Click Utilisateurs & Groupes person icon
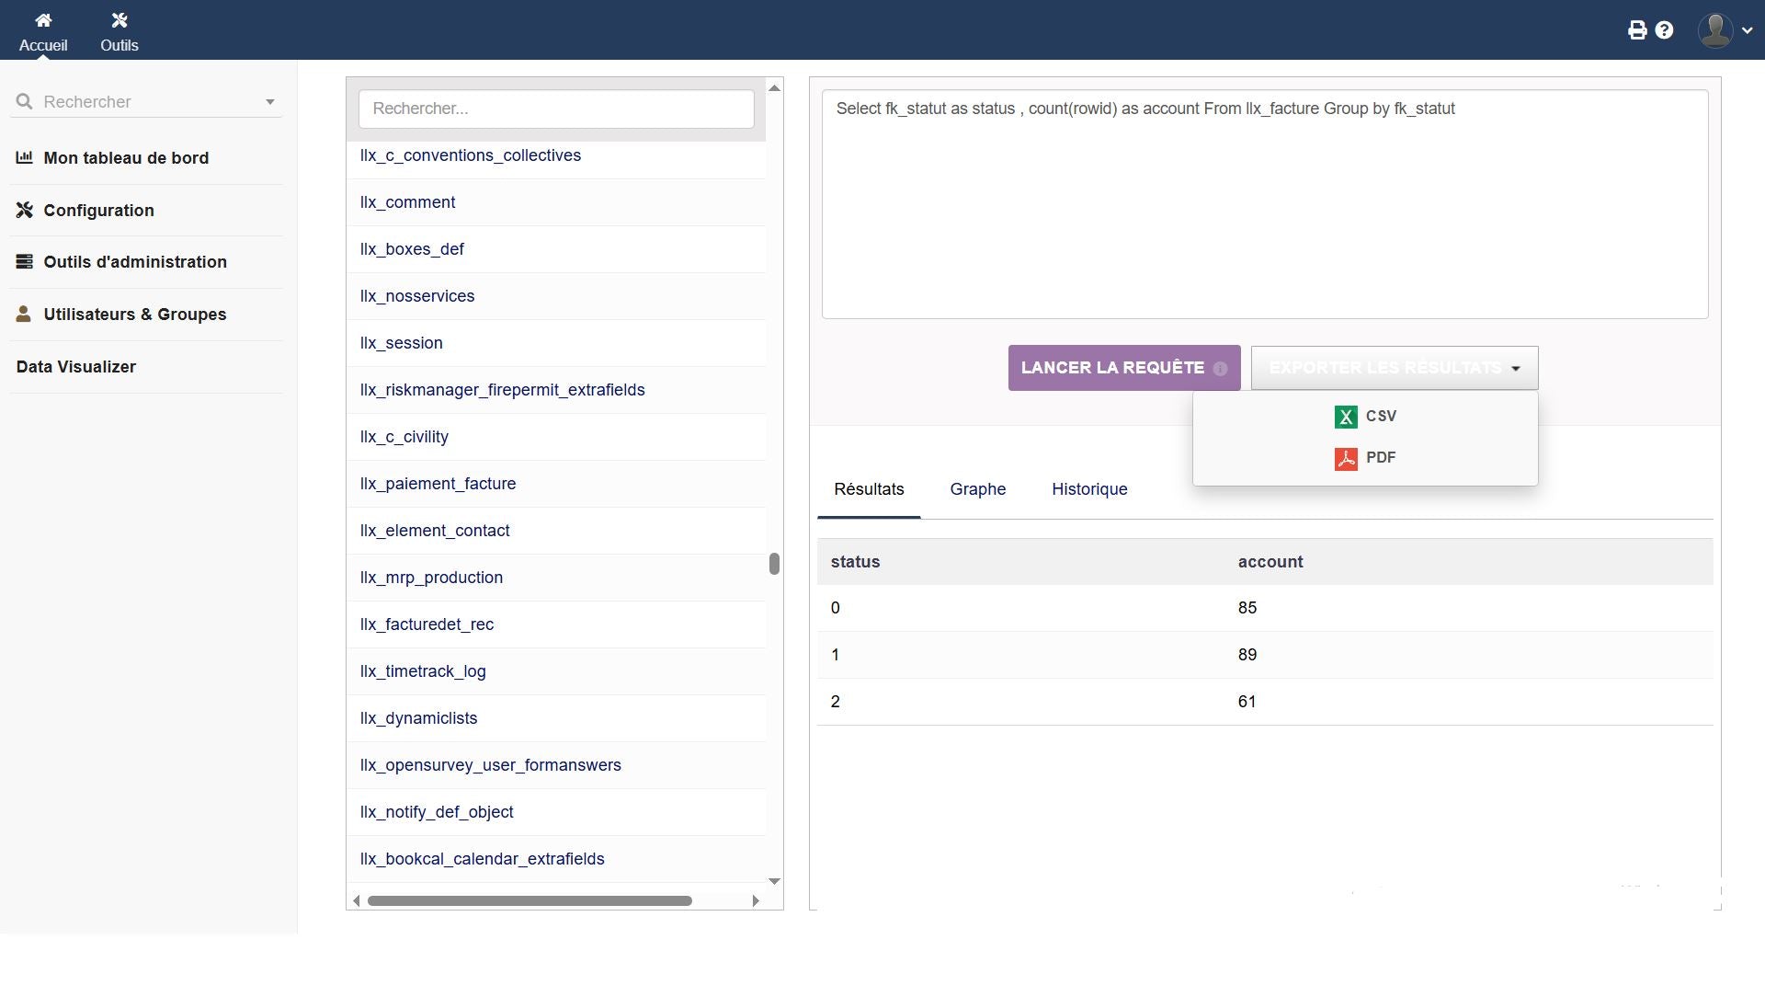The width and height of the screenshot is (1765, 1008). [x=25, y=315]
